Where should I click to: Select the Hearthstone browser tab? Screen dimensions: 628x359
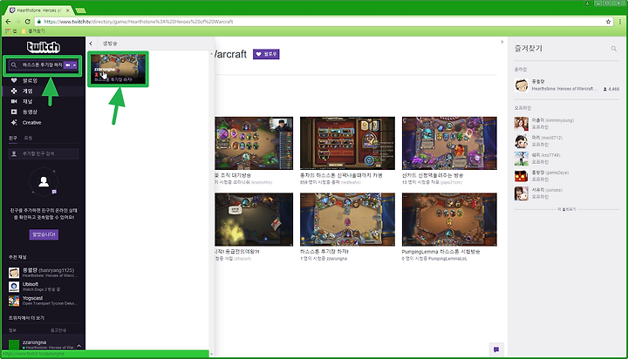39,10
